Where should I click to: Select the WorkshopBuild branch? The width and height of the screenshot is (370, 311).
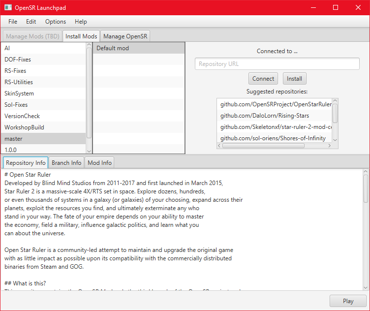point(43,127)
